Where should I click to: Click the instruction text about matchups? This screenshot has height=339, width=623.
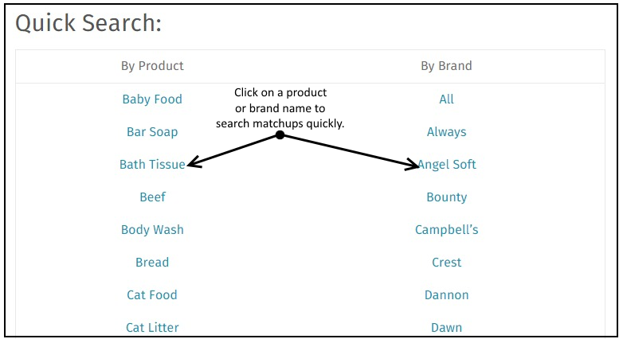coord(280,108)
